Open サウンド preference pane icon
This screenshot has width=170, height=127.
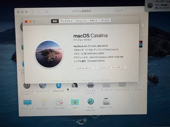(74, 85)
